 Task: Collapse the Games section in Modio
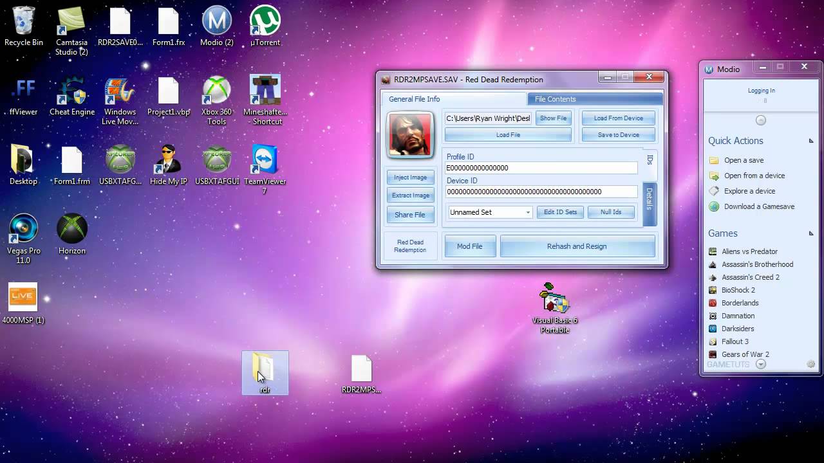coord(811,233)
